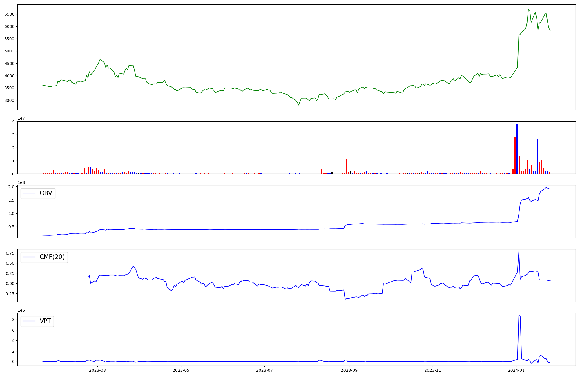Click the tall red volume bar near 2023-09
This screenshot has width=580, height=377.
pos(346,166)
